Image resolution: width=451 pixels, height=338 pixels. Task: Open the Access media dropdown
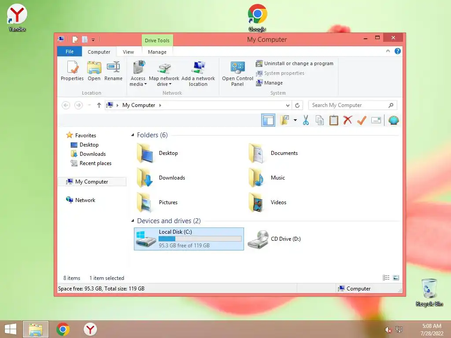(x=138, y=73)
